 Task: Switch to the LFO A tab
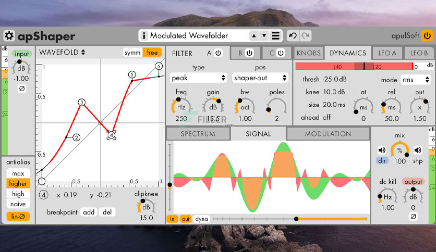(x=387, y=53)
